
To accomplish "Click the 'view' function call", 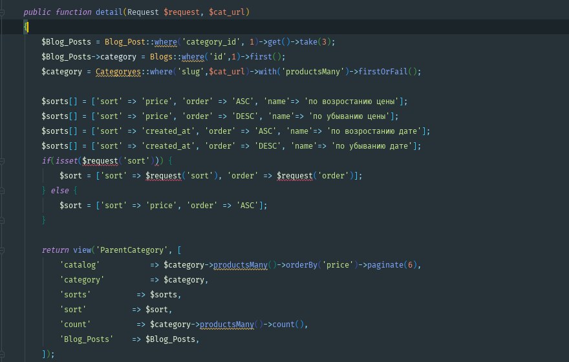I will point(82,250).
